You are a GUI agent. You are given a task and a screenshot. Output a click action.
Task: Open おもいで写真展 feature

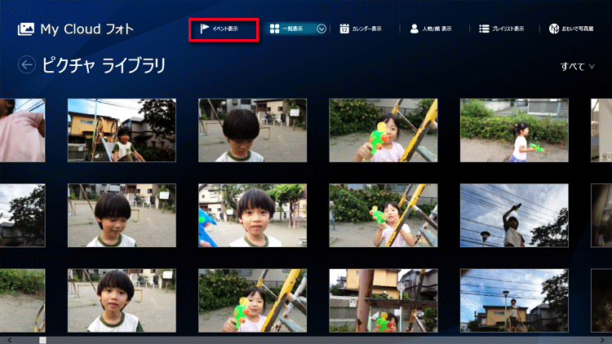point(571,29)
